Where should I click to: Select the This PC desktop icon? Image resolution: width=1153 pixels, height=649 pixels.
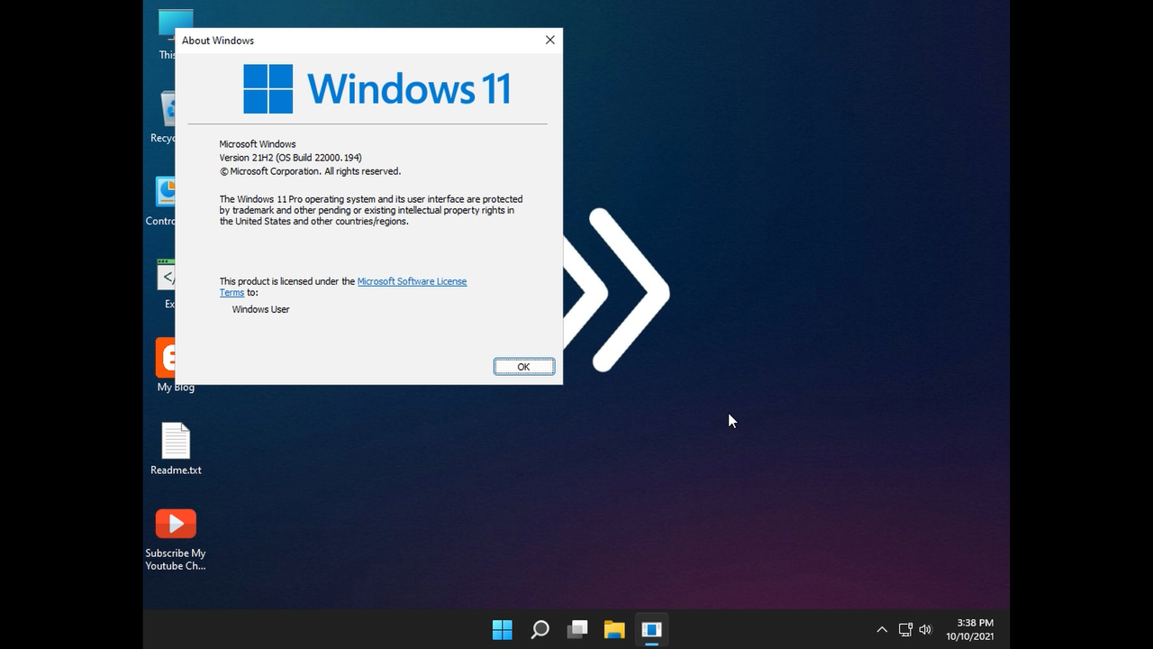point(168,34)
